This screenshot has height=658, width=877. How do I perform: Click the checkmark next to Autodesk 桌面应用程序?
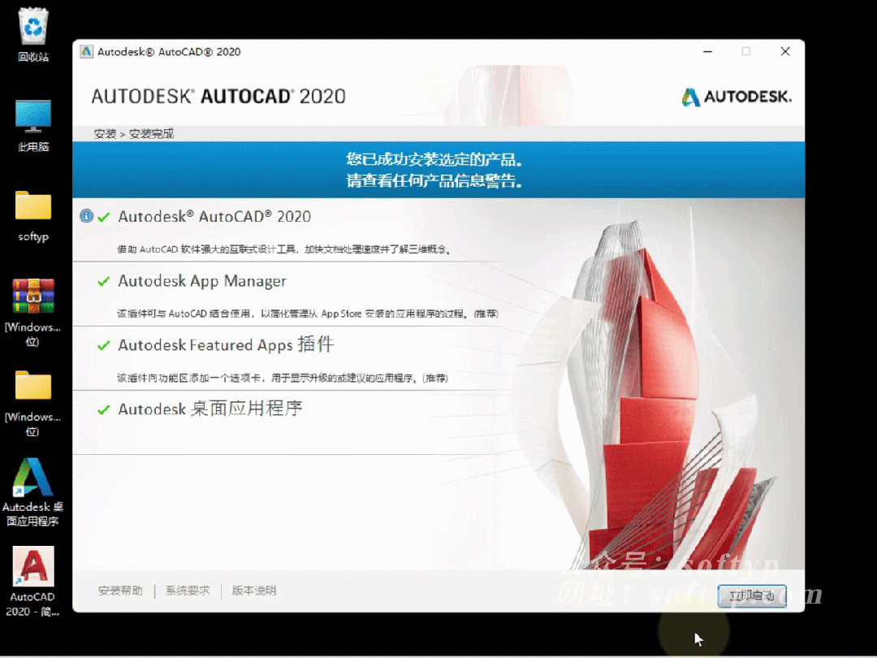point(103,410)
